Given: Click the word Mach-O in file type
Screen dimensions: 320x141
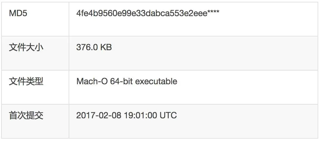Looking at the screenshot, I should pyautogui.click(x=92, y=81).
